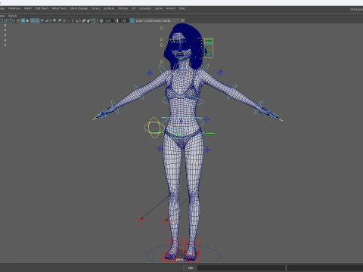This screenshot has width=363, height=272.
Task: Select the topmost small yellow circle control
Action: coord(162,28)
